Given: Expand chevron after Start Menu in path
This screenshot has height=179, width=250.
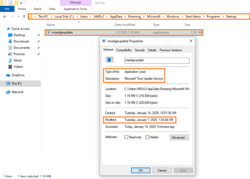Looking at the screenshot, I should click(x=204, y=17).
